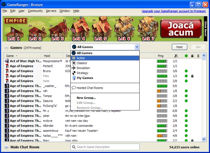Pick Simulation from the dropdown list

105,68
